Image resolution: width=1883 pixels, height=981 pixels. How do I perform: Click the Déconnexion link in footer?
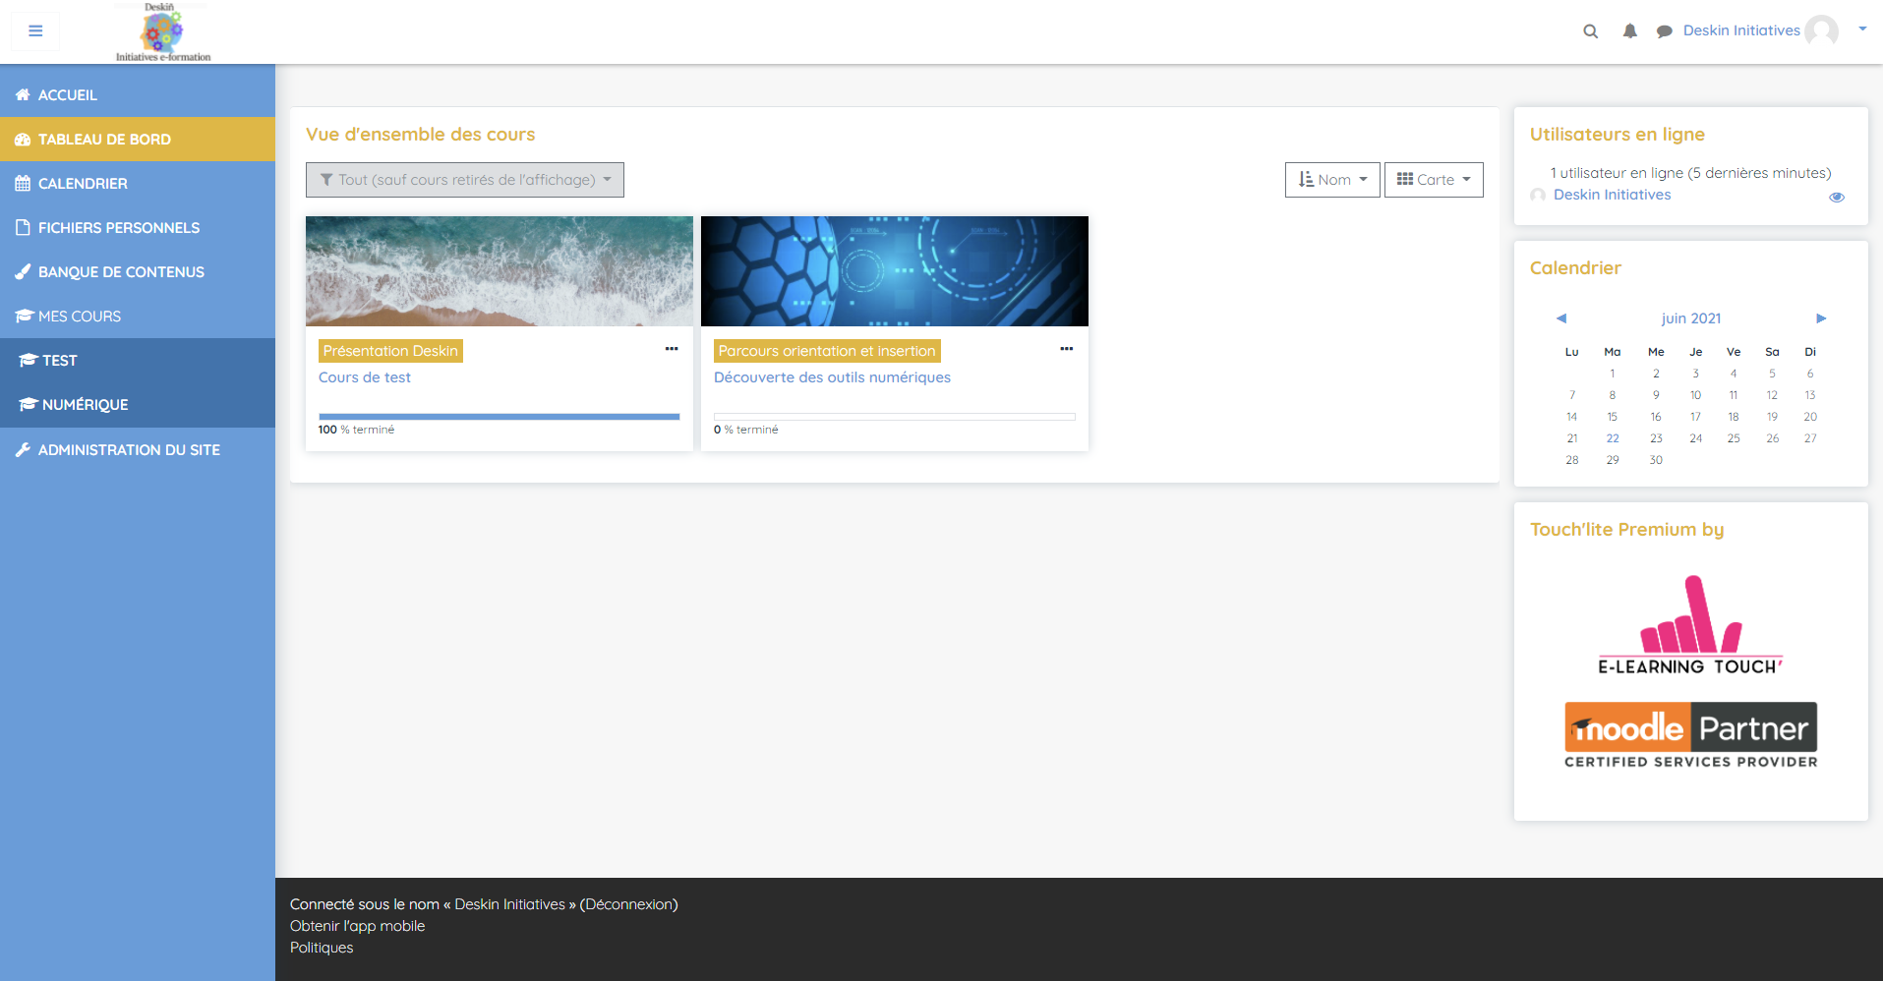628,904
